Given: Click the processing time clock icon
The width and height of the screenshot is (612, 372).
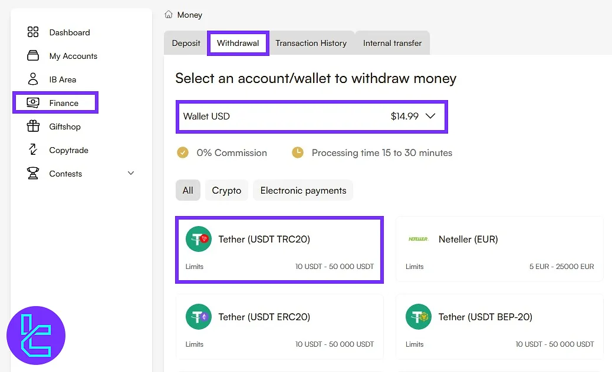Looking at the screenshot, I should point(298,152).
